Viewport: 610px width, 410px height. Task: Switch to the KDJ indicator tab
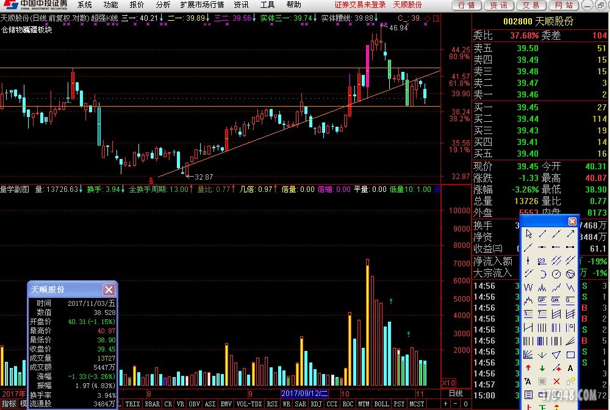316,404
